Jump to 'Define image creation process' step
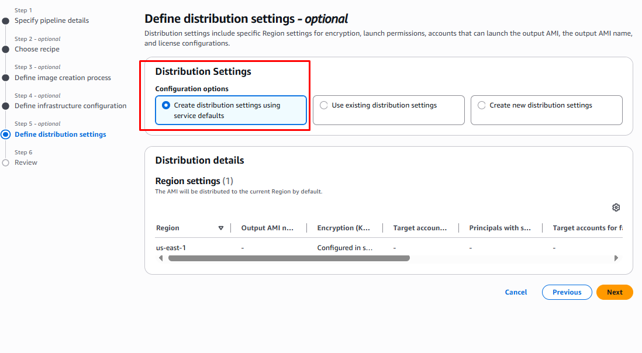Viewport: 642px width, 353px height. [63, 78]
